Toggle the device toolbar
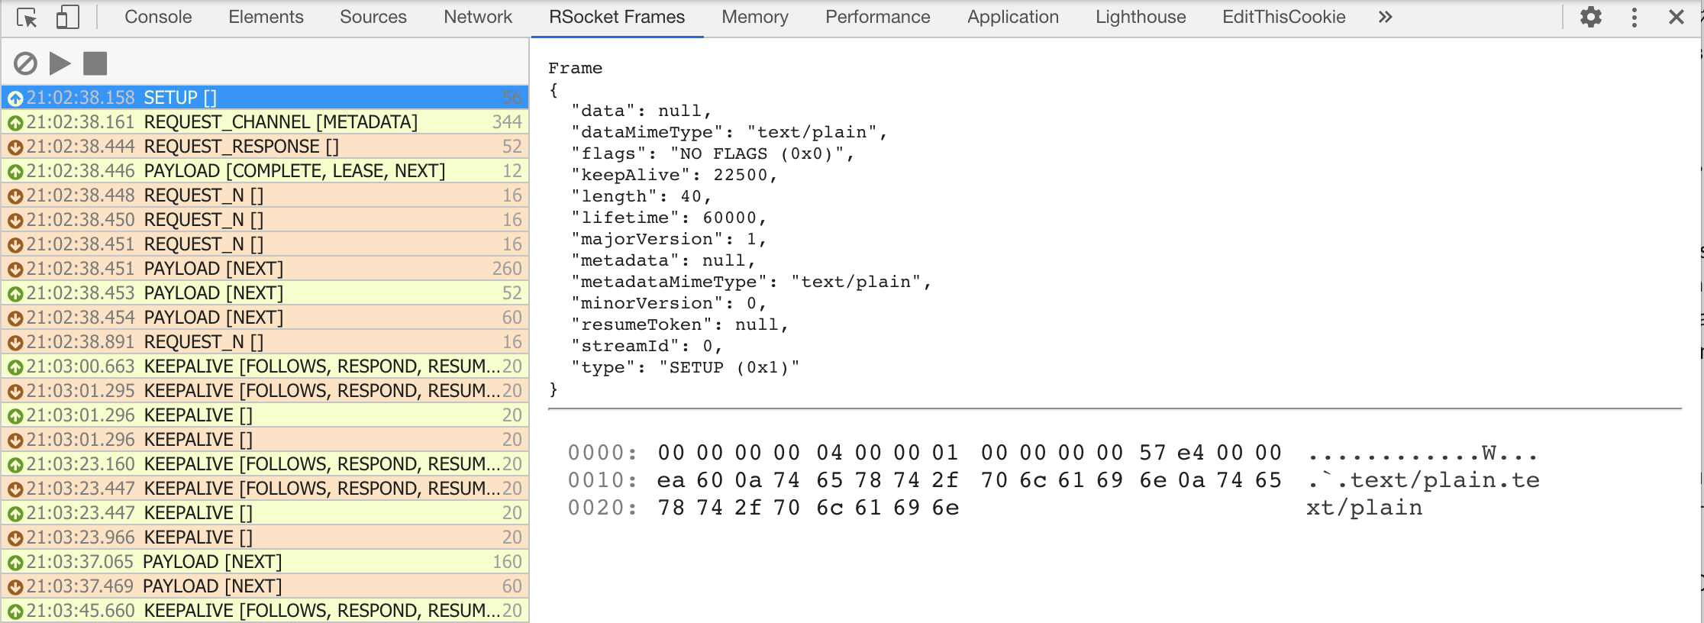The height and width of the screenshot is (623, 1704). pos(67,15)
